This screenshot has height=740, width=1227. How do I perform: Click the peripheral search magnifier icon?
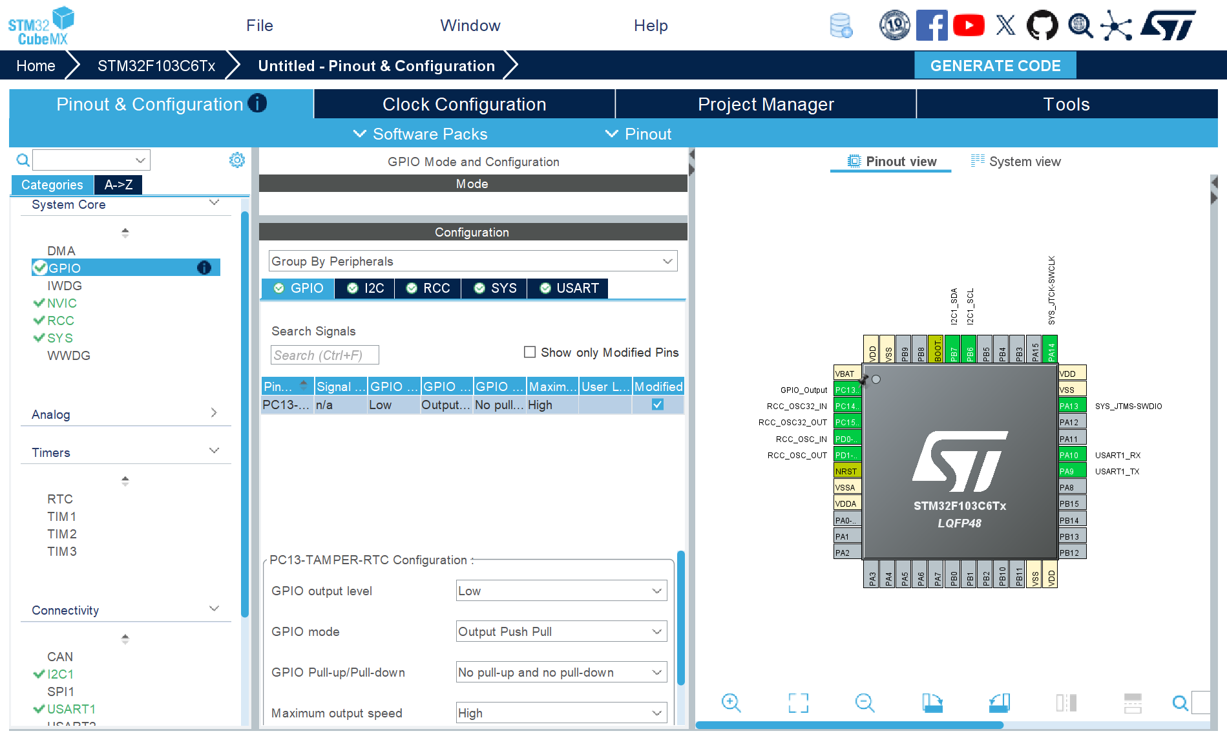[23, 160]
